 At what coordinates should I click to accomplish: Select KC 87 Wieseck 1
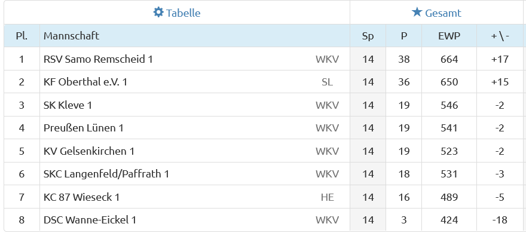click(x=82, y=197)
